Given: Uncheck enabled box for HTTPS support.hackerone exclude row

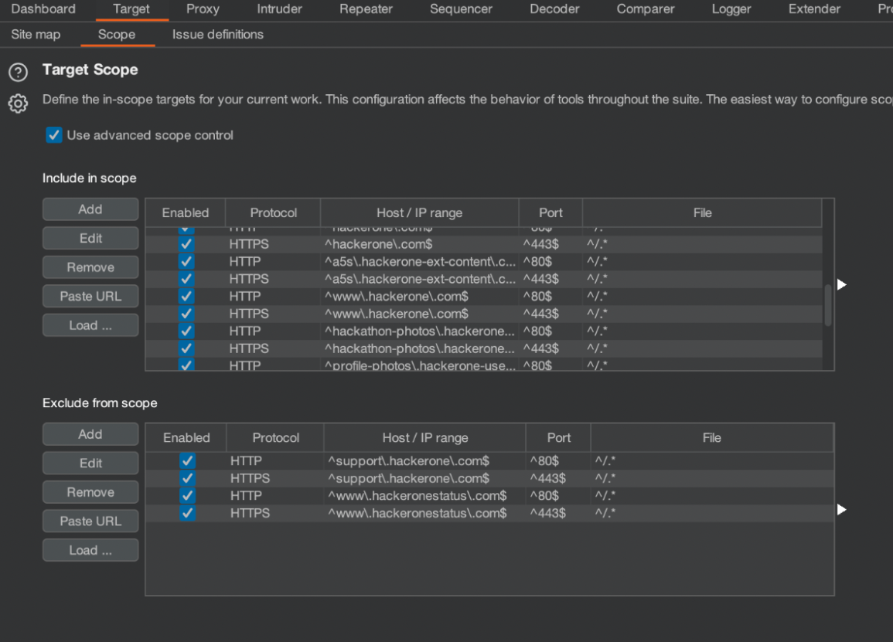Looking at the screenshot, I should coord(187,478).
